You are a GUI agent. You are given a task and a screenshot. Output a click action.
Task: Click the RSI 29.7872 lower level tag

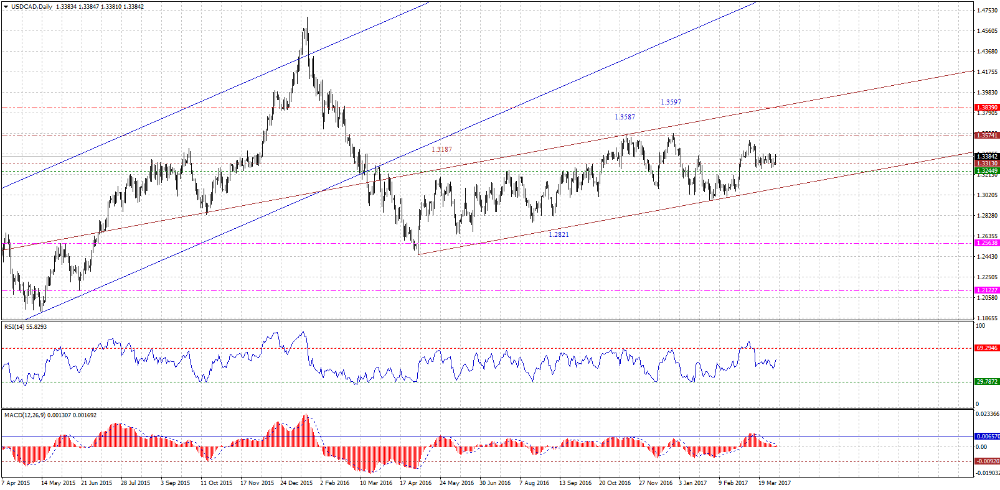(x=987, y=382)
